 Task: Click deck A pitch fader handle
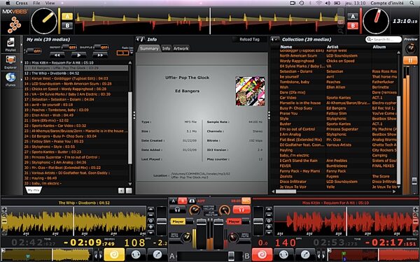pos(162,221)
